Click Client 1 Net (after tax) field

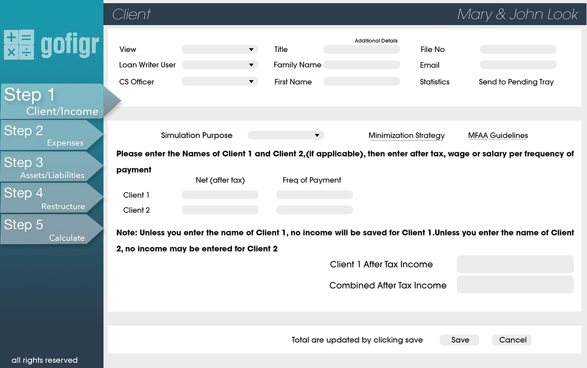coord(220,195)
